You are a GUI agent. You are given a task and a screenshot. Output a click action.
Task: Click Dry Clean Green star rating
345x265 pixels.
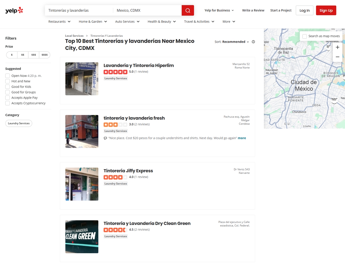click(x=115, y=230)
